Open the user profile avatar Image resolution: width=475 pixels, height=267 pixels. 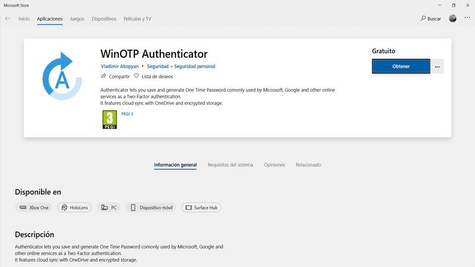point(452,18)
